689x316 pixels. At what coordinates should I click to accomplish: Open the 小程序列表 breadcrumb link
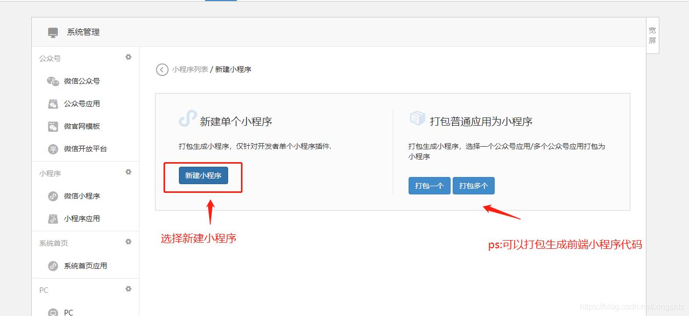[190, 69]
